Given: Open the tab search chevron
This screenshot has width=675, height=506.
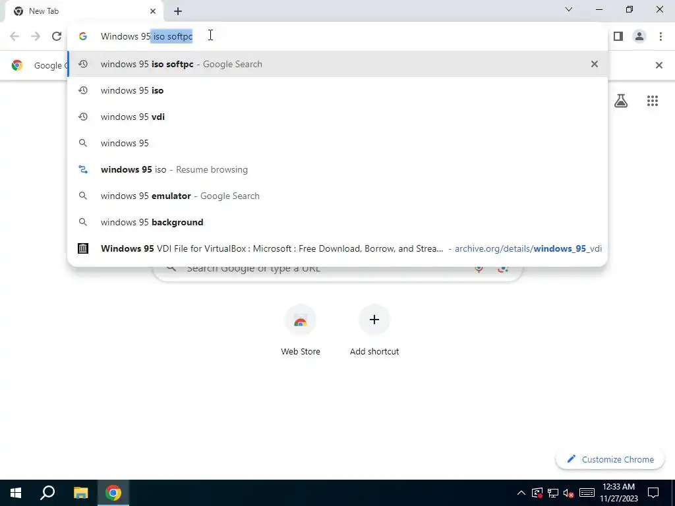Looking at the screenshot, I should coord(568,9).
